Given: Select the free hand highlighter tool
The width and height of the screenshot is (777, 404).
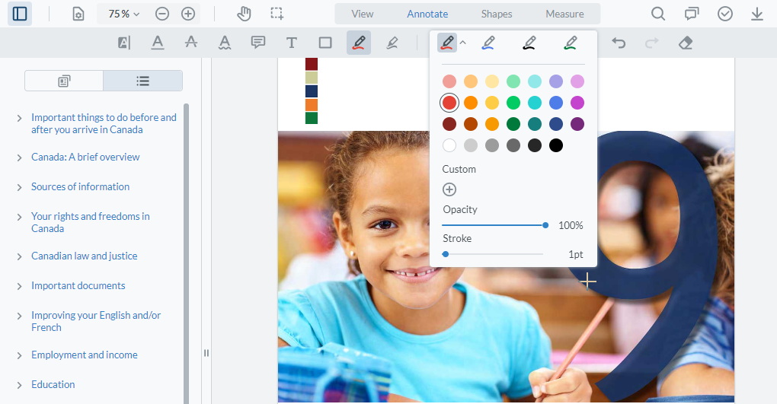Looking at the screenshot, I should [392, 43].
